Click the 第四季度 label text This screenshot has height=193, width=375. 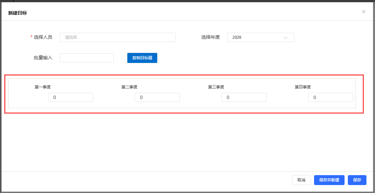[303, 87]
